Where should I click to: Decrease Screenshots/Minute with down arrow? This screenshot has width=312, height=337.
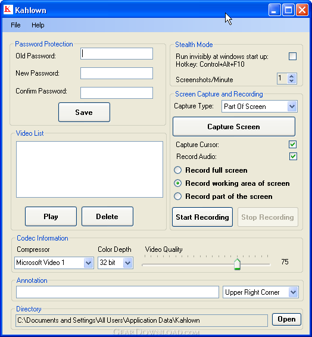(292, 81)
